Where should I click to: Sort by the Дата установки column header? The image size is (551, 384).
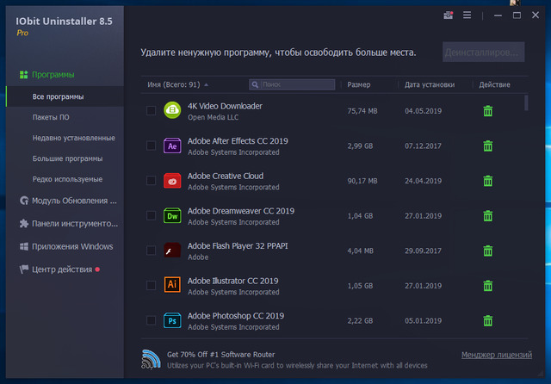430,84
